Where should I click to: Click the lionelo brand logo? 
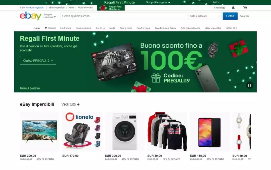(x=80, y=117)
